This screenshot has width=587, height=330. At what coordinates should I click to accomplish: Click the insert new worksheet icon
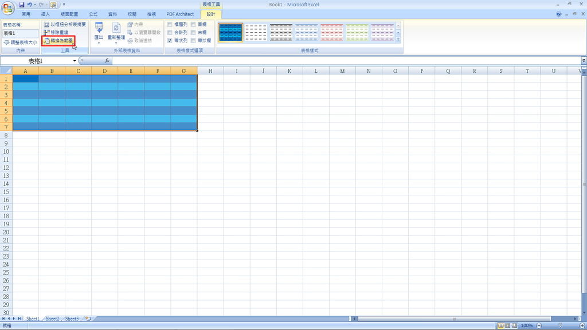(88, 319)
